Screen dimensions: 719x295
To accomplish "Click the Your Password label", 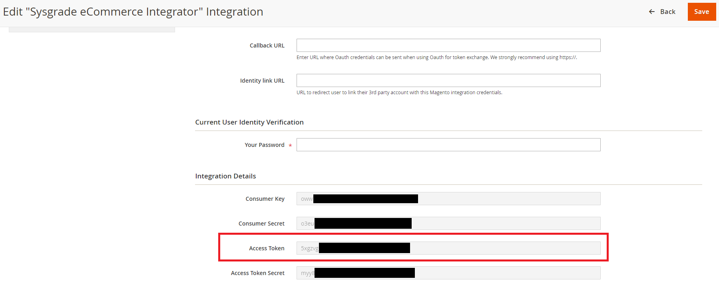I will pyautogui.click(x=265, y=145).
